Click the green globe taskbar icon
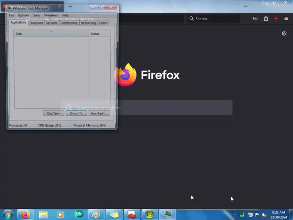The height and width of the screenshot is (220, 293). pyautogui.click(x=79, y=215)
